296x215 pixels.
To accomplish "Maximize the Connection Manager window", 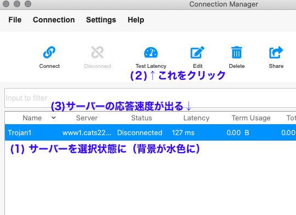I will click(x=28, y=4).
